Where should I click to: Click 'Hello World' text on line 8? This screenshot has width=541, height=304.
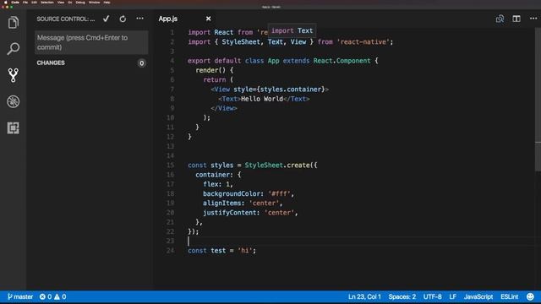262,99
